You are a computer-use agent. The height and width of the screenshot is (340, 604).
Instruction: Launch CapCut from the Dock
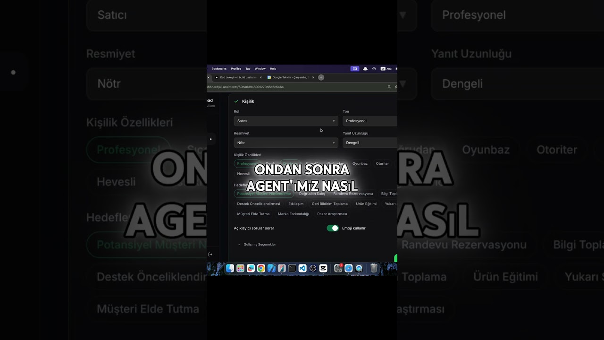(323, 268)
